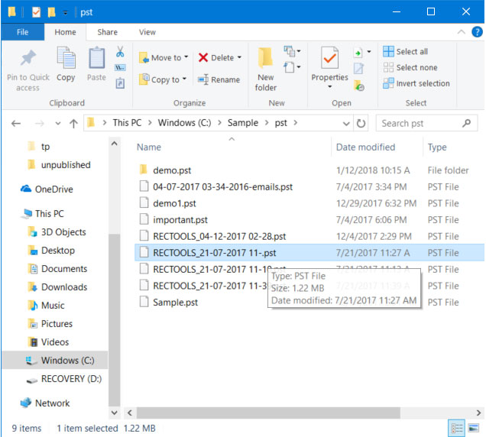Go up one folder level
The height and width of the screenshot is (437, 486).
[73, 124]
